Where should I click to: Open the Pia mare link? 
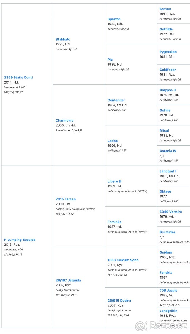click(x=110, y=60)
